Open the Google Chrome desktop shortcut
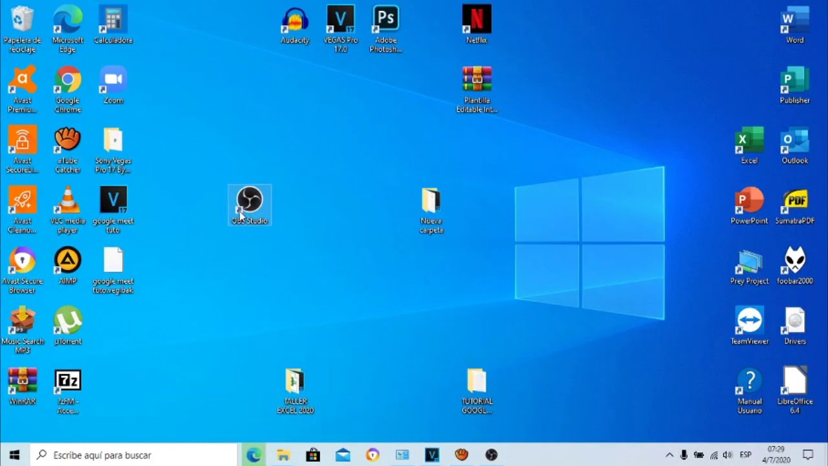This screenshot has width=828, height=466. (x=67, y=89)
